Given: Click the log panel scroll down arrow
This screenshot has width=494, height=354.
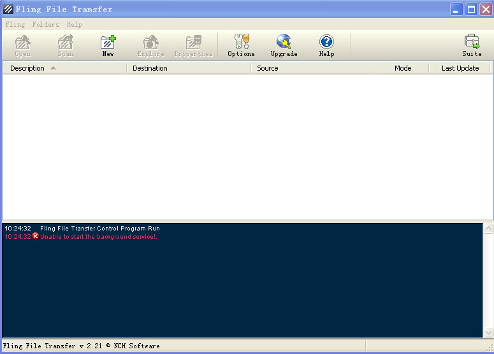Looking at the screenshot, I should pos(488,332).
